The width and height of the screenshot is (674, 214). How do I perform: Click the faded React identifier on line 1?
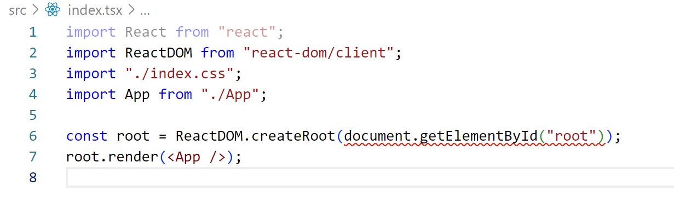coord(146,32)
